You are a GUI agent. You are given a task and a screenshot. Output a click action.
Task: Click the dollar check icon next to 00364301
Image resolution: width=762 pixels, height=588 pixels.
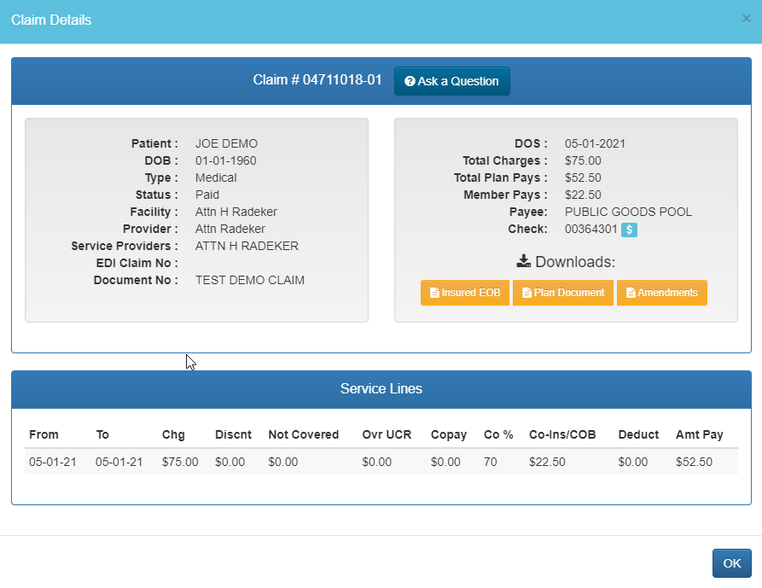coord(629,230)
